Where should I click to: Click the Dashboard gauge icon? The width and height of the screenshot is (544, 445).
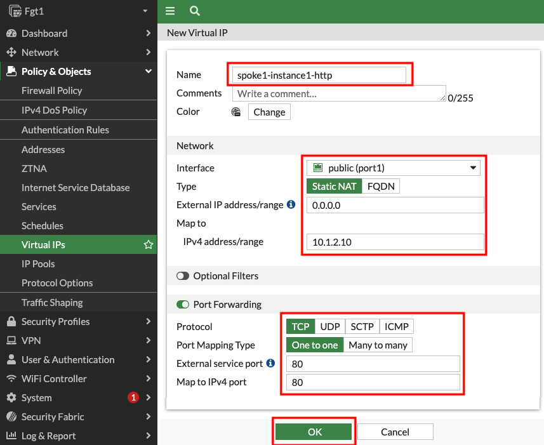[11, 33]
